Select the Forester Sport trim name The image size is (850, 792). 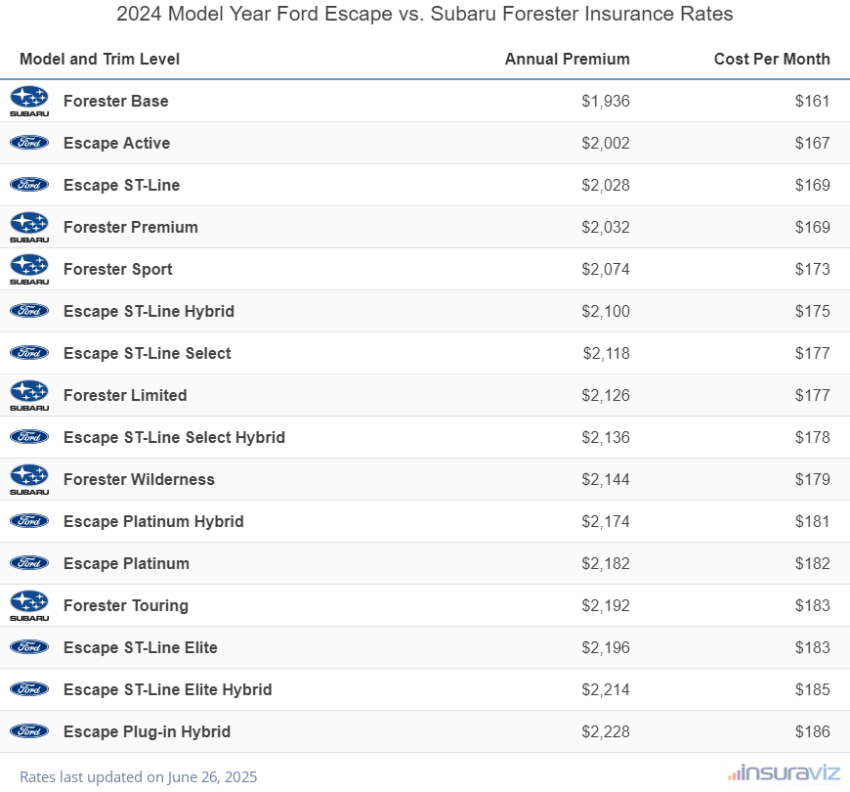tap(117, 269)
